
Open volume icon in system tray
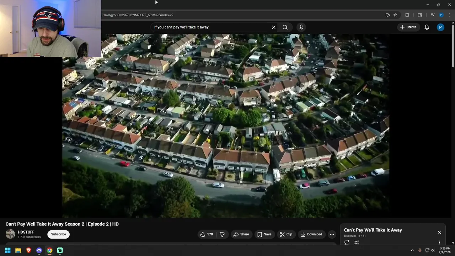click(433, 250)
